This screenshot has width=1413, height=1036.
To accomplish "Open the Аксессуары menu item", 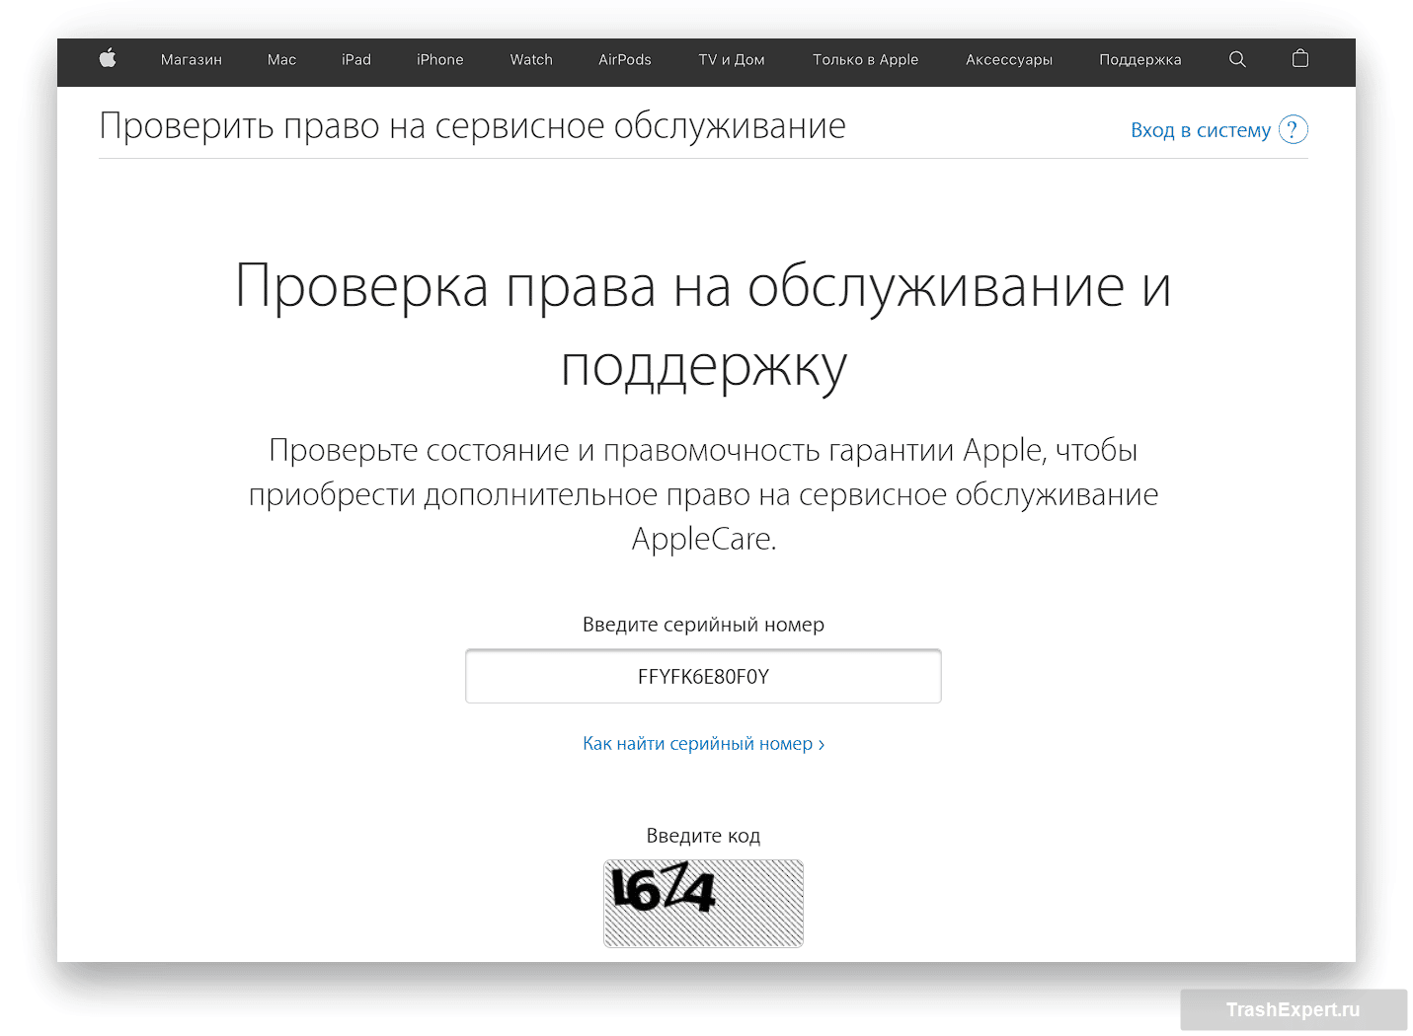I will pyautogui.click(x=1009, y=60).
